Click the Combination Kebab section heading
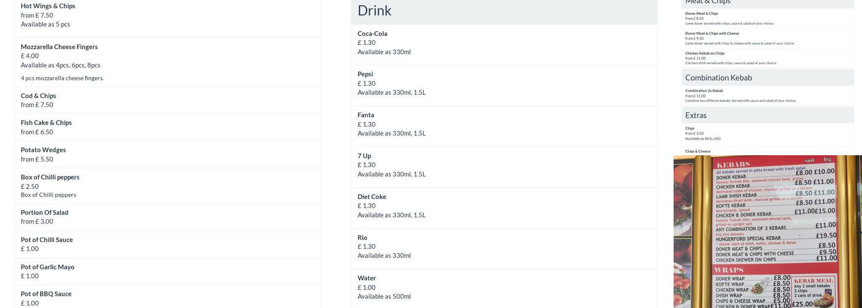Screen dimensions: 862x308 pos(719,78)
